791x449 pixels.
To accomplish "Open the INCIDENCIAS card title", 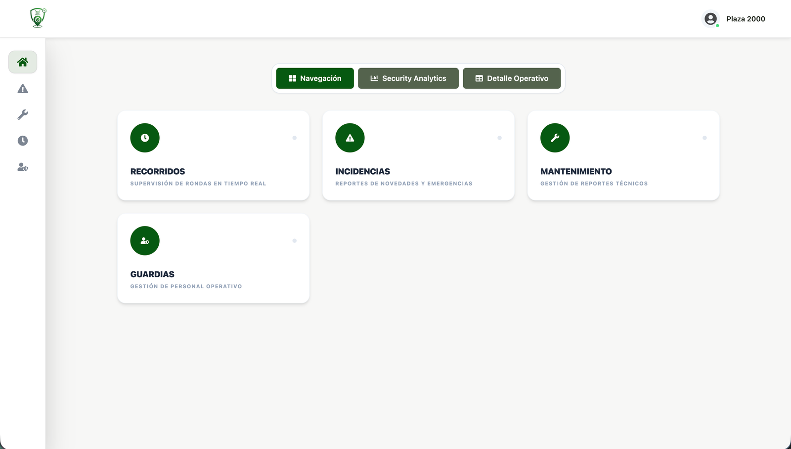I will coord(363,171).
